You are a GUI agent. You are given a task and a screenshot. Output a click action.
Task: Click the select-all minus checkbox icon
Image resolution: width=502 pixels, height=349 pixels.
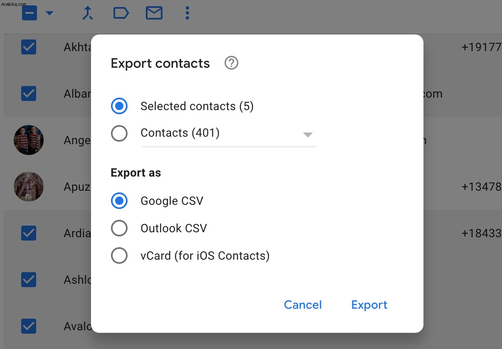30,13
